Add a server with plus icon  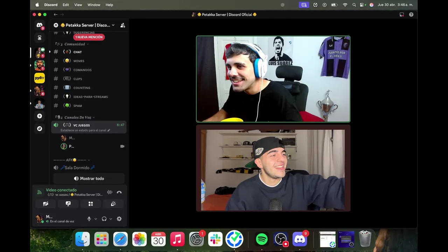[x=40, y=116]
